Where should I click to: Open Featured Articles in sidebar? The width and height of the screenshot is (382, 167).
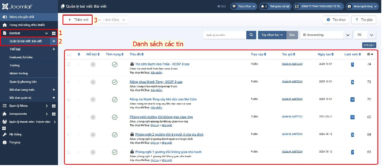click(x=21, y=57)
